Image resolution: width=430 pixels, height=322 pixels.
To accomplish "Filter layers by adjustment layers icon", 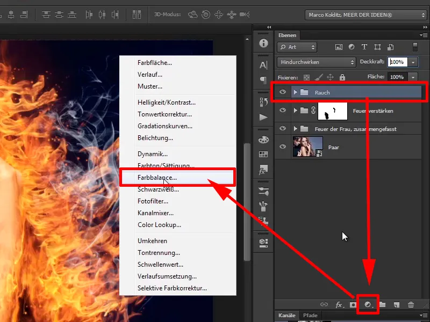I will pos(352,47).
